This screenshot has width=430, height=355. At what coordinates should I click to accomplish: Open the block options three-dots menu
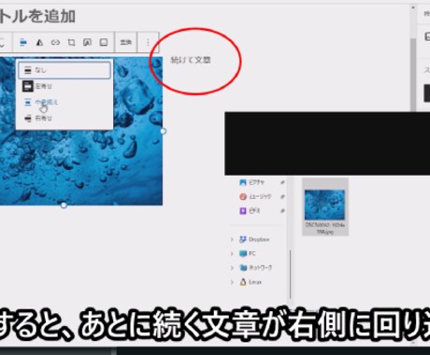tap(148, 42)
